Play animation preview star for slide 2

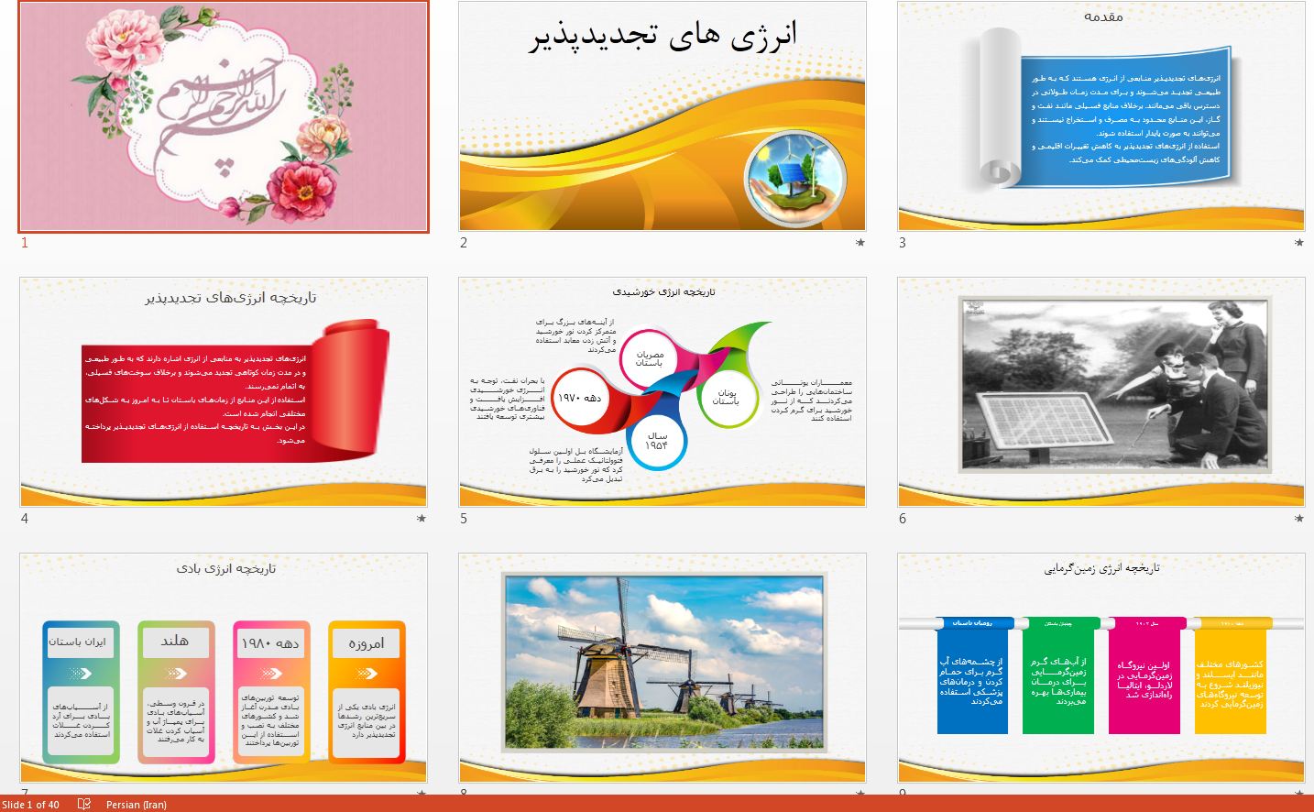(x=859, y=243)
